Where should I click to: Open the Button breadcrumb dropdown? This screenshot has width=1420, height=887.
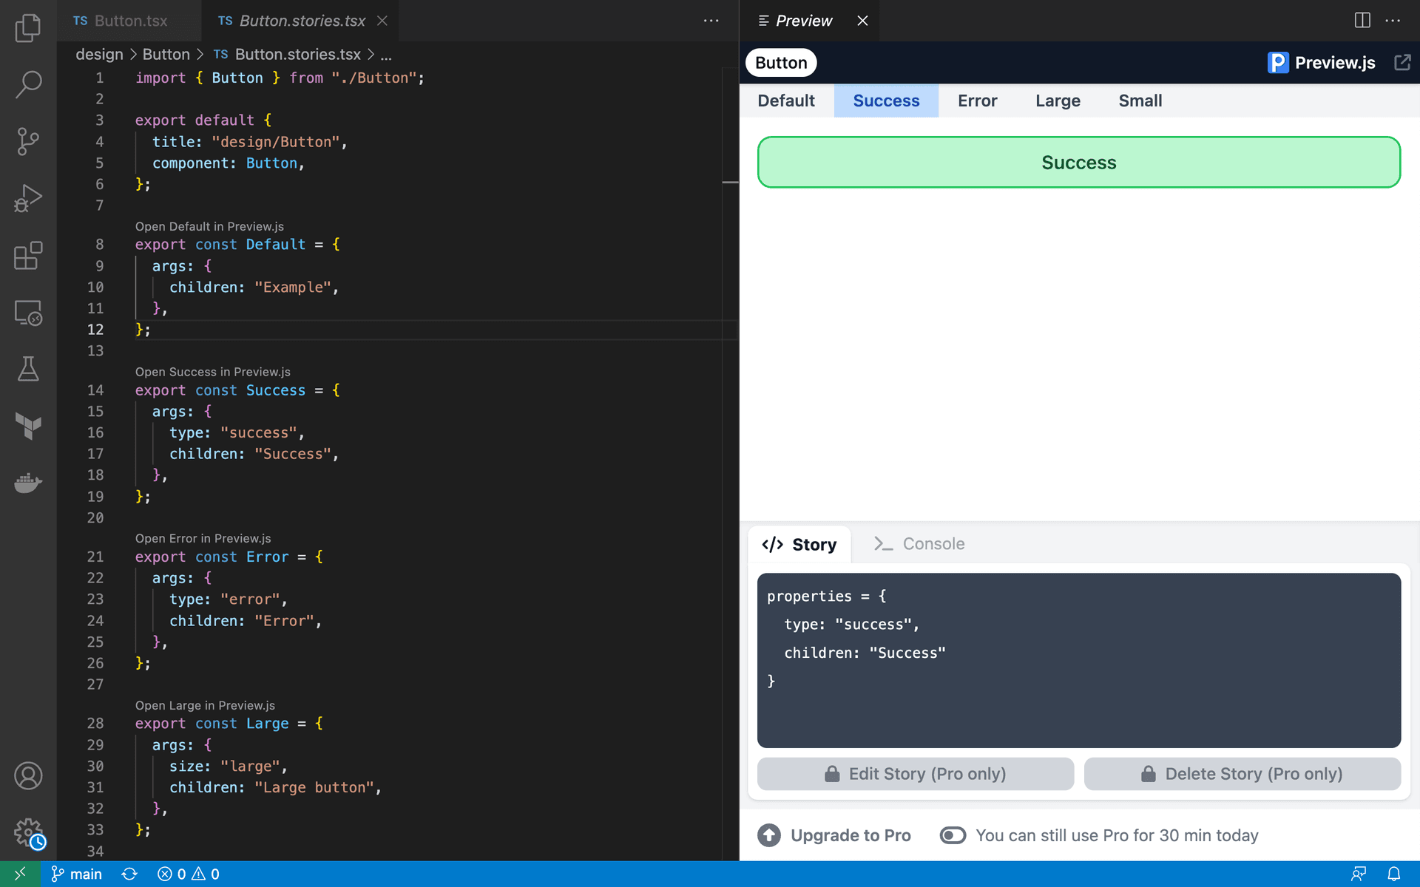166,54
